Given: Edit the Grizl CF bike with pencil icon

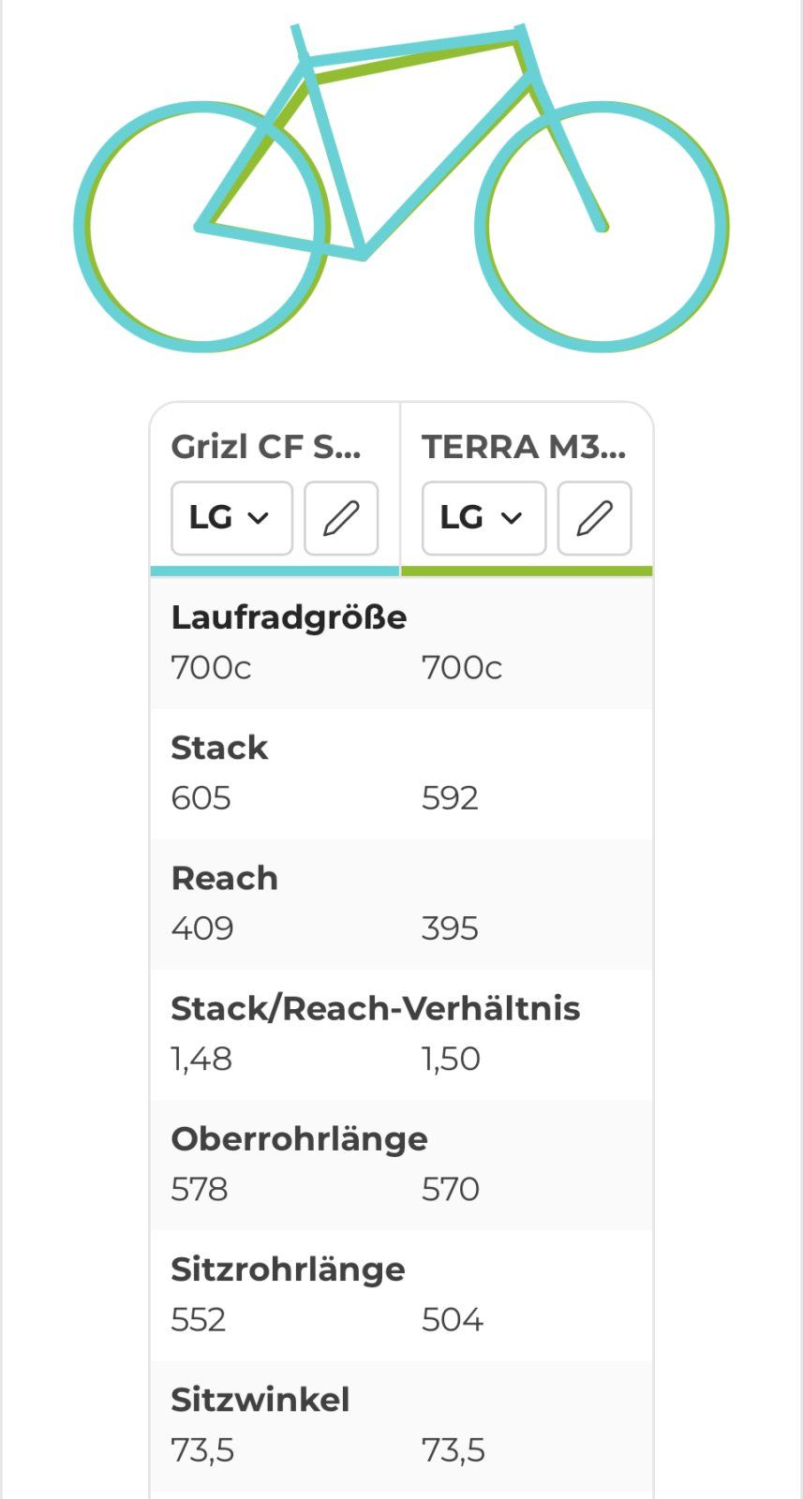Looking at the screenshot, I should tap(341, 518).
